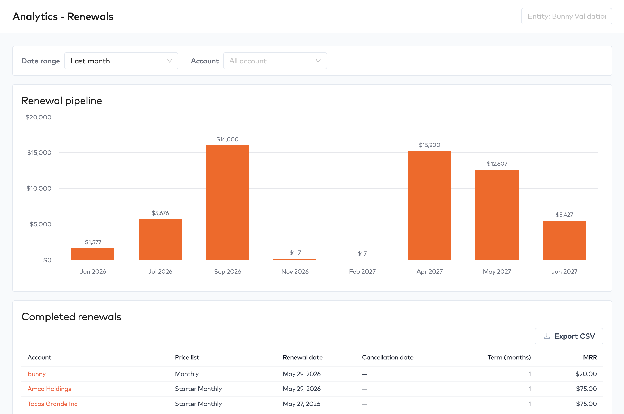Click the Apr 2027 bar showing $15,200
This screenshot has width=624, height=414.
pyautogui.click(x=429, y=205)
